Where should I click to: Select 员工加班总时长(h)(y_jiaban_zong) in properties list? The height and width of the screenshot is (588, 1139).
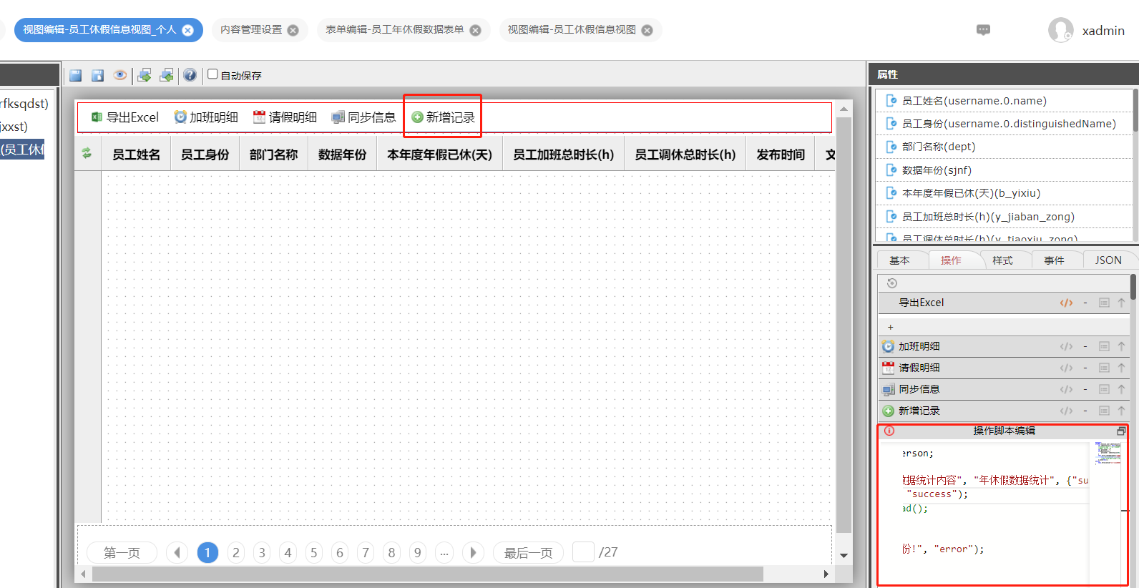pos(1004,217)
